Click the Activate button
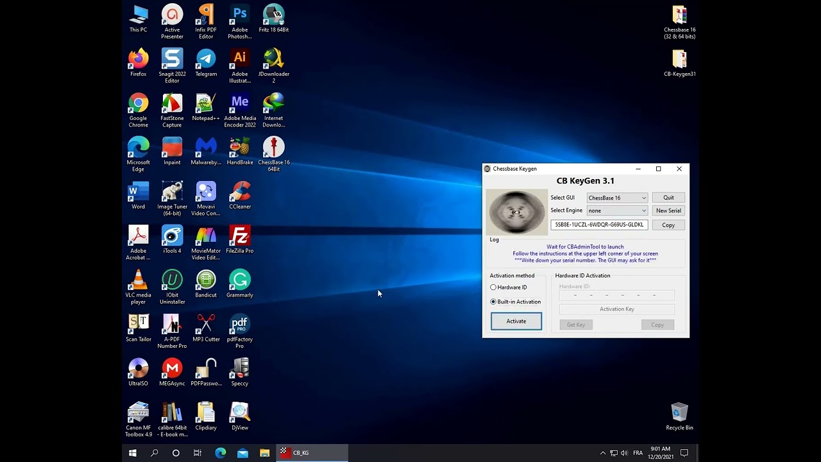 coord(516,321)
